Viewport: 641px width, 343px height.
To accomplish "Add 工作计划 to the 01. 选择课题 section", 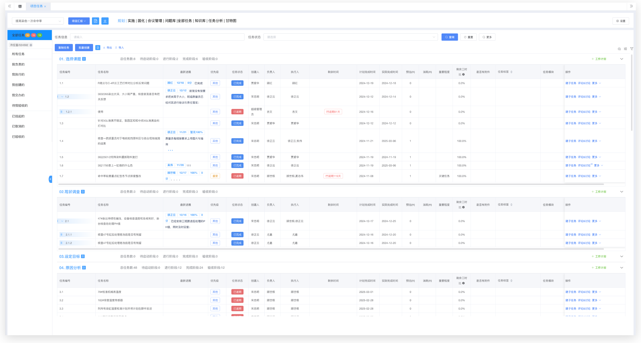I will pos(599,59).
